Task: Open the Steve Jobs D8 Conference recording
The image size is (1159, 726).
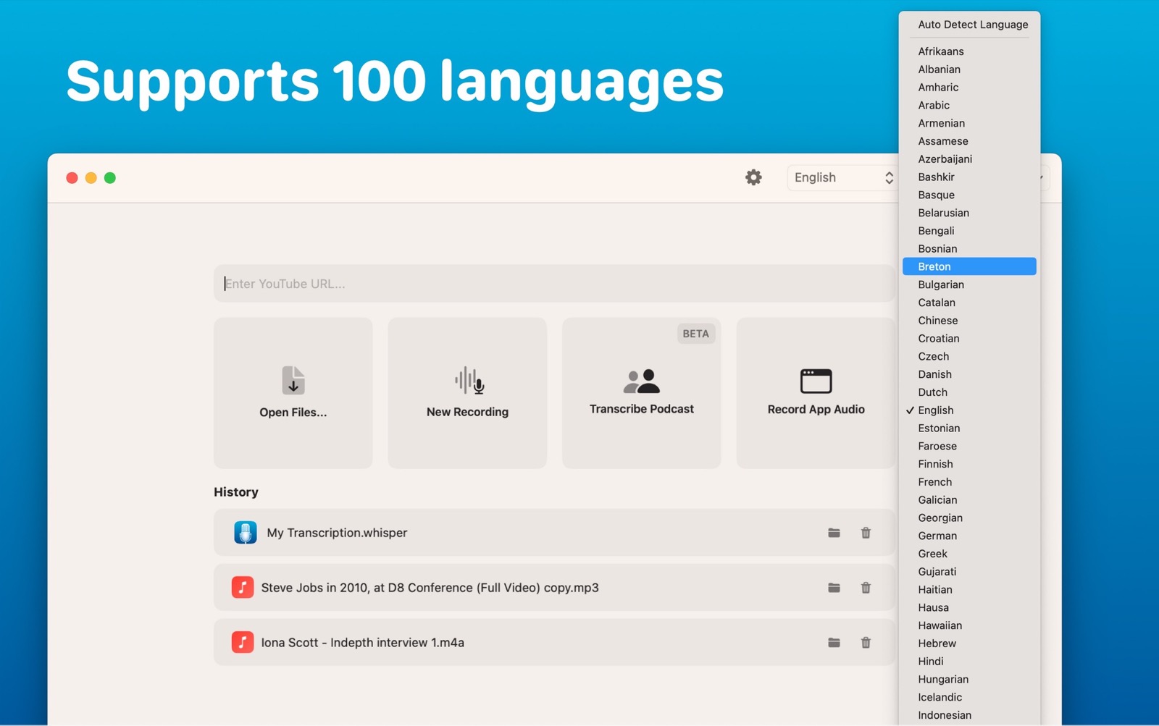Action: (430, 588)
